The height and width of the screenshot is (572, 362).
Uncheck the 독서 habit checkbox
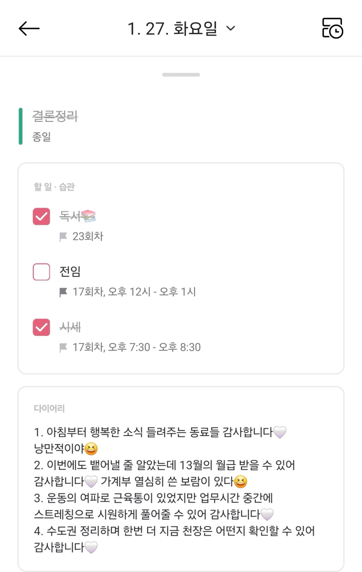coord(41,216)
